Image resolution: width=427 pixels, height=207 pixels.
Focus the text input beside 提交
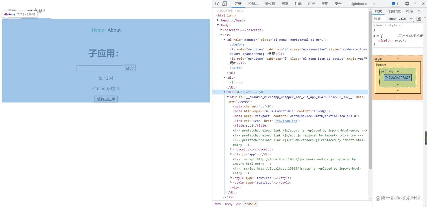pyautogui.click(x=100, y=68)
